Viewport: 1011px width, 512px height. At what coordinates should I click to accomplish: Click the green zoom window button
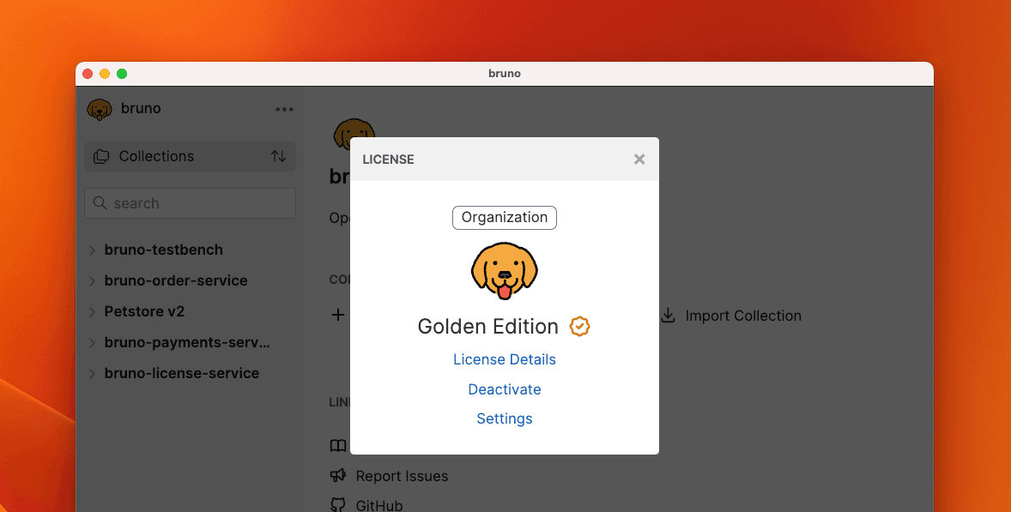122,74
